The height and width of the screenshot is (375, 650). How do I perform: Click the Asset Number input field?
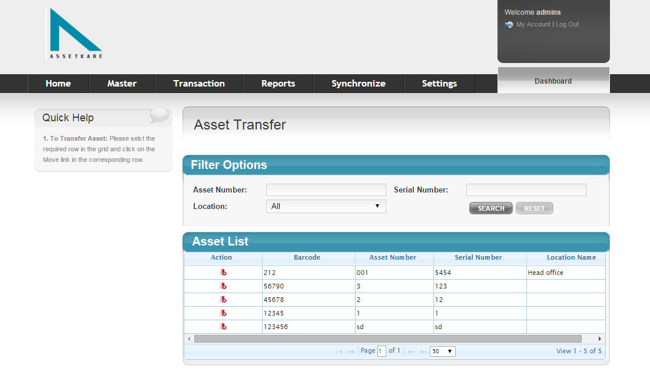click(x=326, y=190)
